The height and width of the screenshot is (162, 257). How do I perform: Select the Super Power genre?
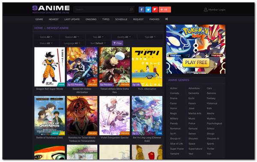click(x=177, y=149)
